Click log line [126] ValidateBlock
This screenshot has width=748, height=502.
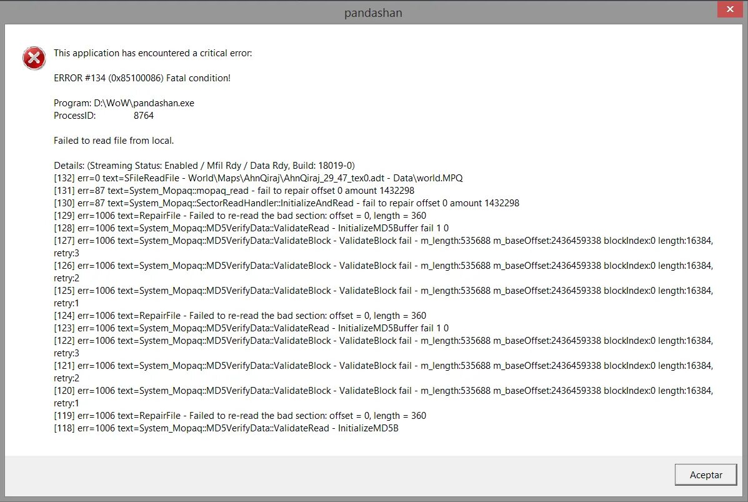click(384, 271)
